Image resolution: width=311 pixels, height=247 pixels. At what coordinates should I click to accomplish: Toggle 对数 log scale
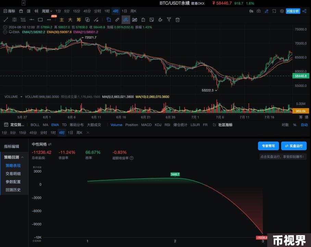[x=285, y=125]
